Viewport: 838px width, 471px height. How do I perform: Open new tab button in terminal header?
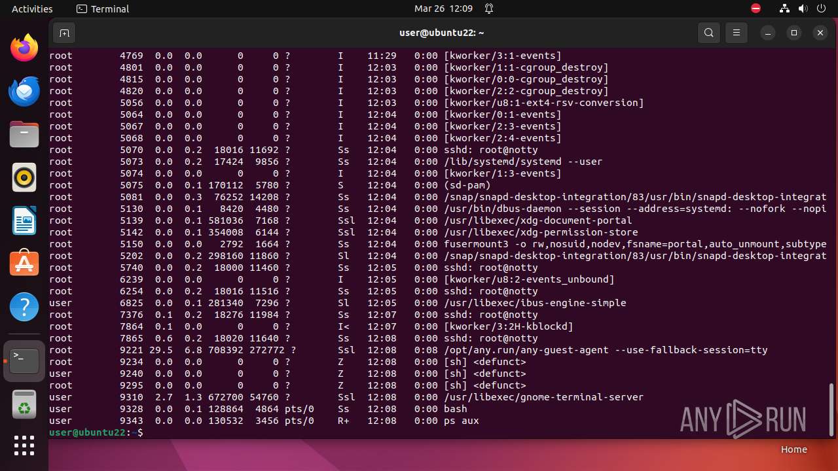64,33
